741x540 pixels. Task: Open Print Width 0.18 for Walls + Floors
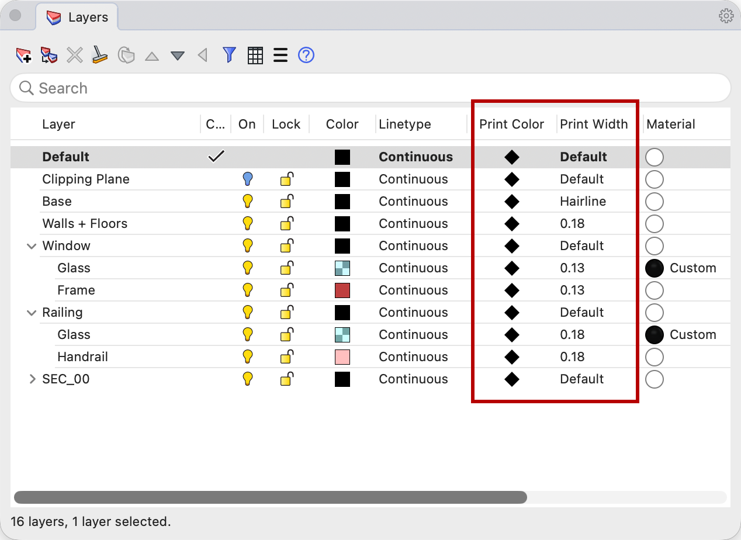tap(572, 224)
